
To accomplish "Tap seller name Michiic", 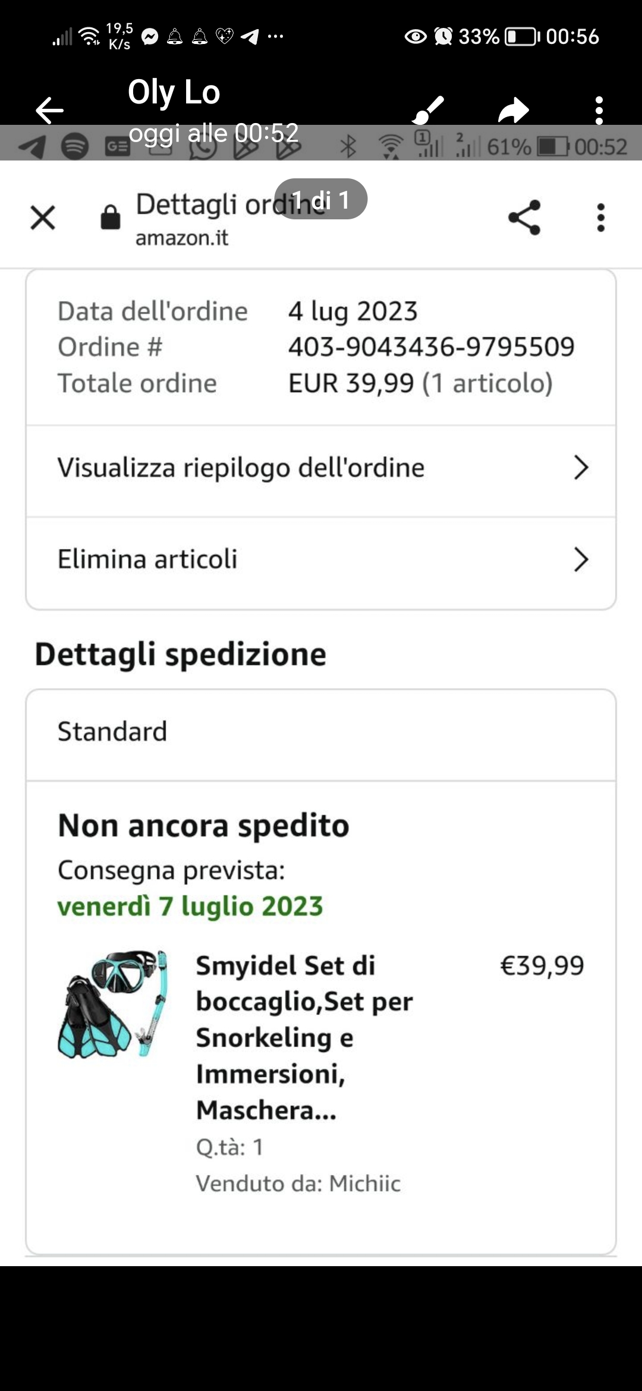I will [x=365, y=1184].
